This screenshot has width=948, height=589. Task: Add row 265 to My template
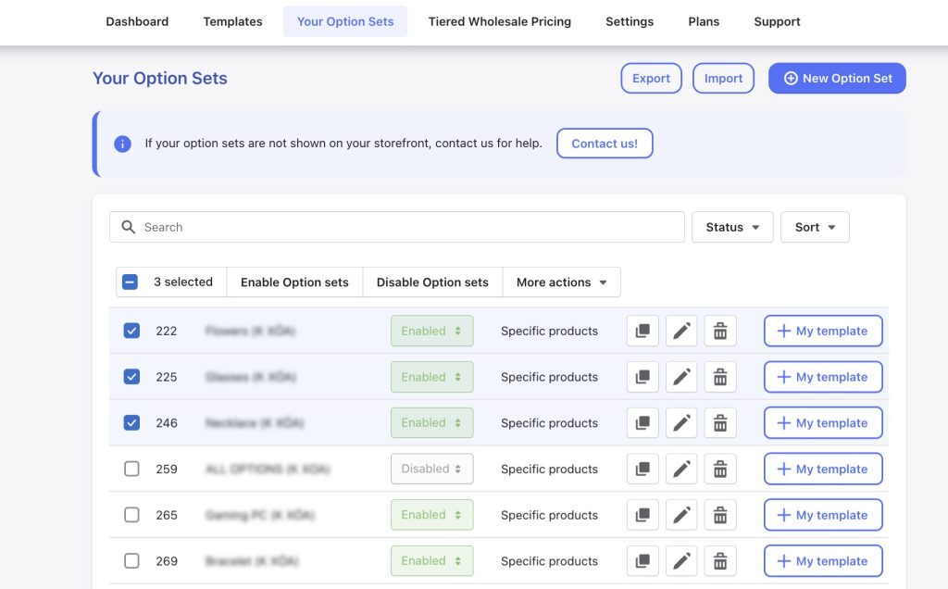pyautogui.click(x=823, y=515)
